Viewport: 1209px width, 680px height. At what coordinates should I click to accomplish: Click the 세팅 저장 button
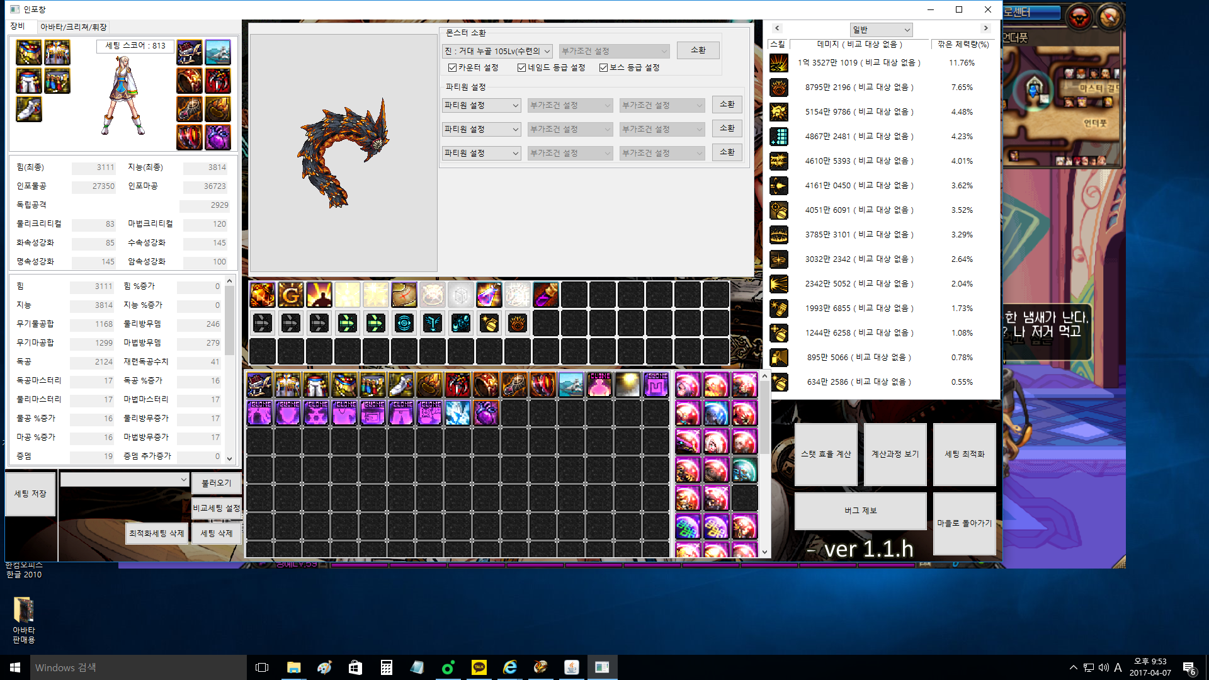pyautogui.click(x=30, y=494)
